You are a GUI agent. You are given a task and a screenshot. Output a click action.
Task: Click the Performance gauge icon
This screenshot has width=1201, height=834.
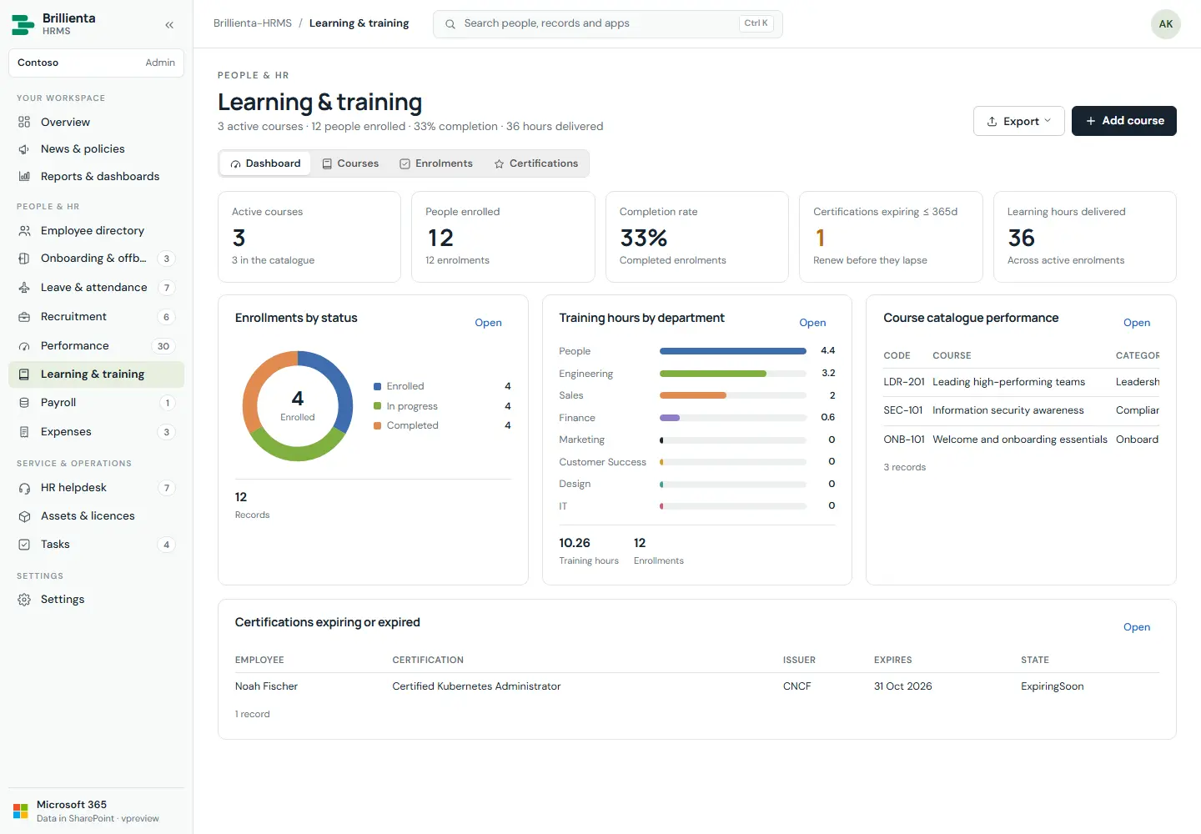[x=24, y=346]
